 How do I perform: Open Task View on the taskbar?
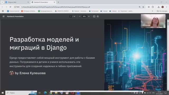40,93
